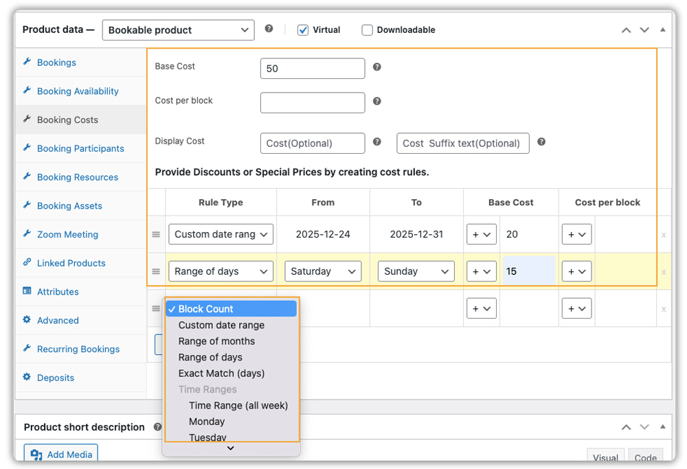Screen dimensions: 687x469
Task: Switch to the Code tab
Action: pos(645,458)
